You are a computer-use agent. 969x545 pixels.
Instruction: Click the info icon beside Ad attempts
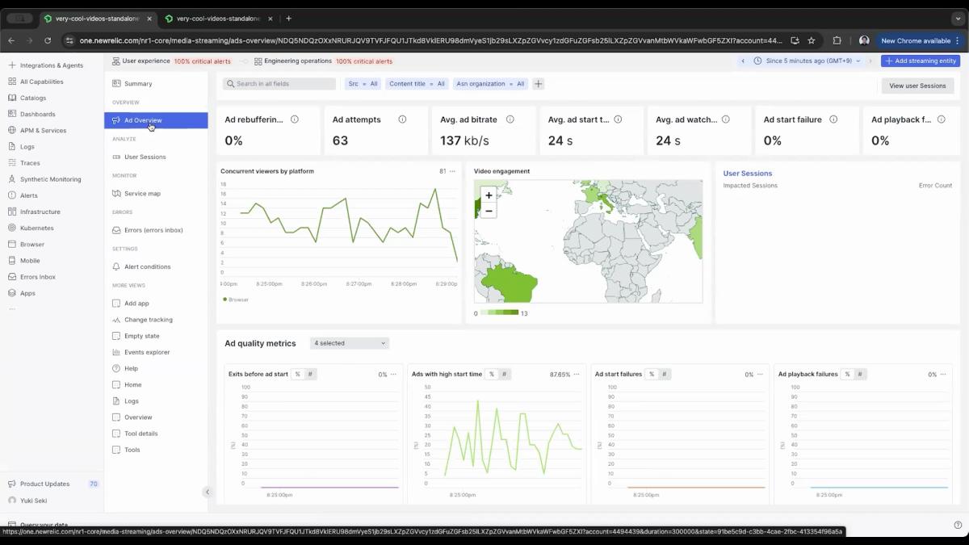(x=402, y=119)
